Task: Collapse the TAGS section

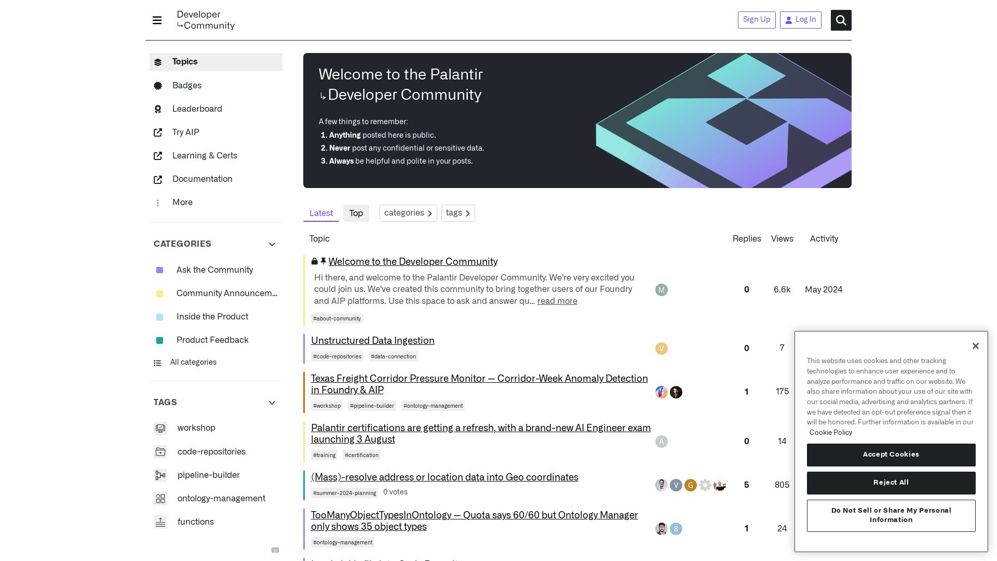Action: pyautogui.click(x=272, y=403)
